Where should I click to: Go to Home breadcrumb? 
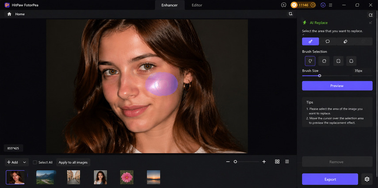(20, 14)
